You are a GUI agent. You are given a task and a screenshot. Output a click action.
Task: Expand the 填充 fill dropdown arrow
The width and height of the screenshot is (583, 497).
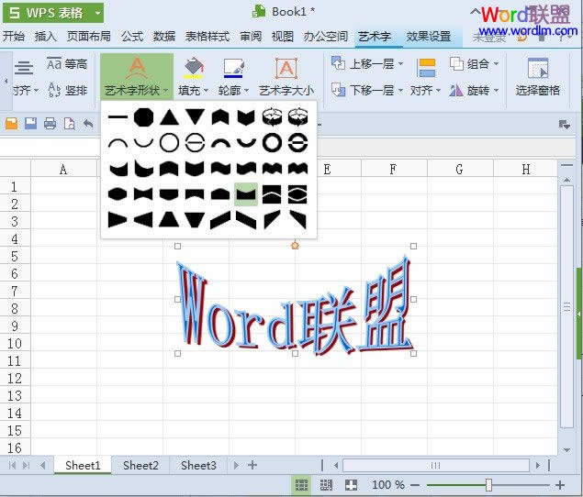pos(206,90)
